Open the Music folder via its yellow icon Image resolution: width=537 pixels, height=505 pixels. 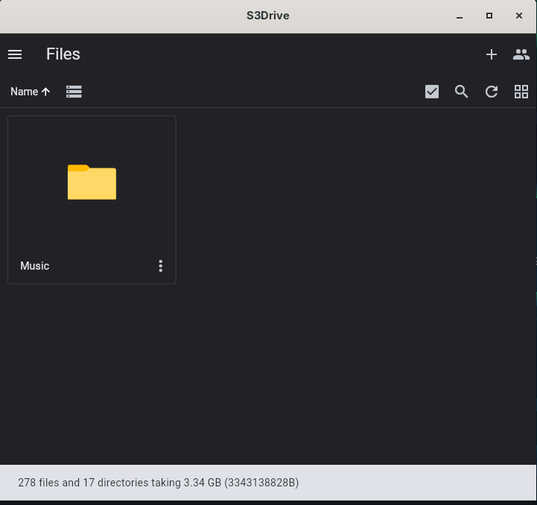pyautogui.click(x=92, y=182)
